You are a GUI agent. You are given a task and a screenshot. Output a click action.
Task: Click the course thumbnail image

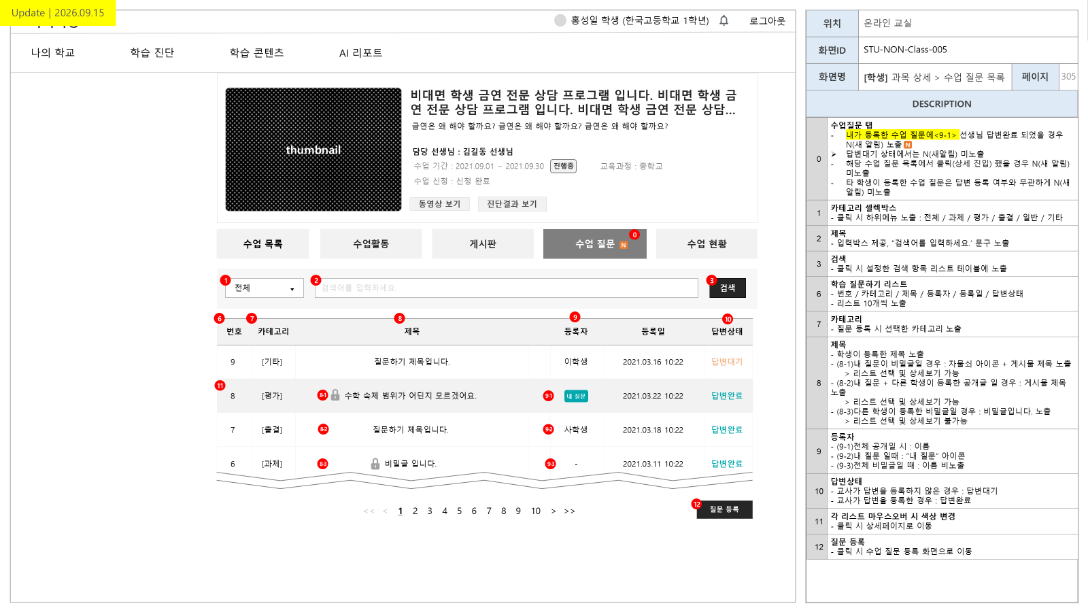pos(313,149)
